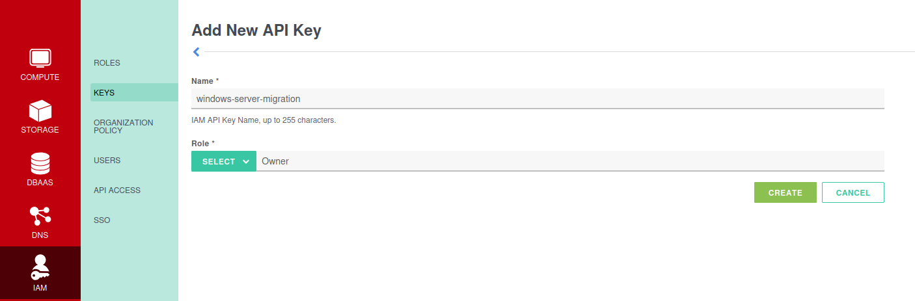Open Organization Policy page

123,127
